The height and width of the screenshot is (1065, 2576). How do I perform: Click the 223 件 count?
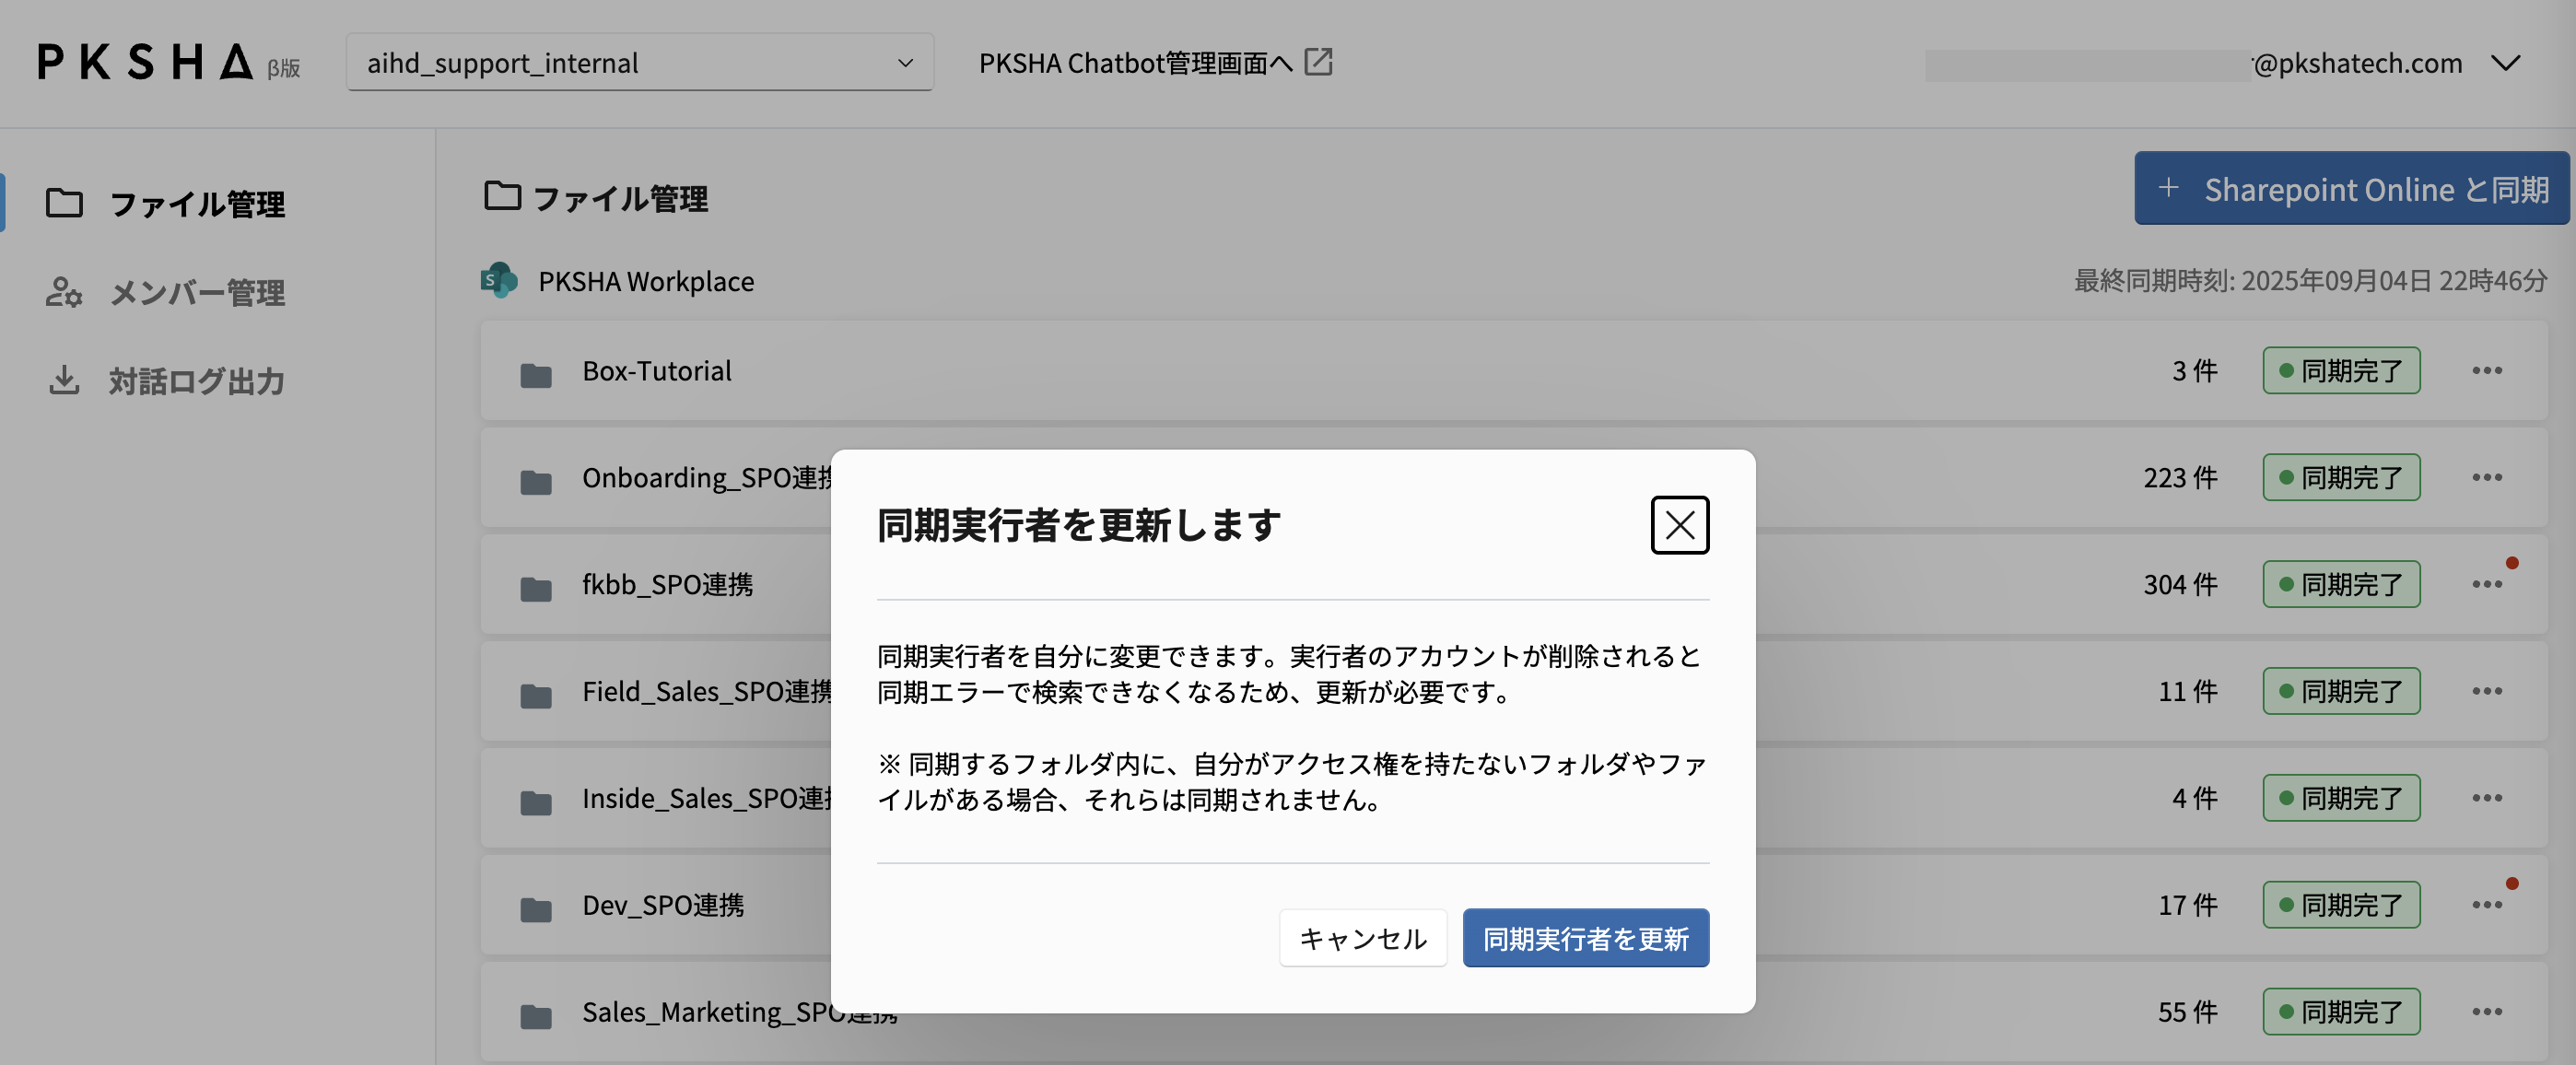(2180, 478)
